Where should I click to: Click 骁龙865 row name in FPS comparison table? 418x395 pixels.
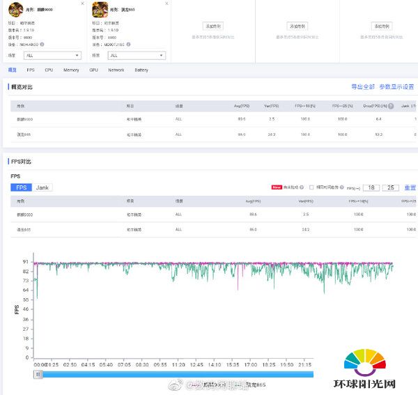(24, 229)
